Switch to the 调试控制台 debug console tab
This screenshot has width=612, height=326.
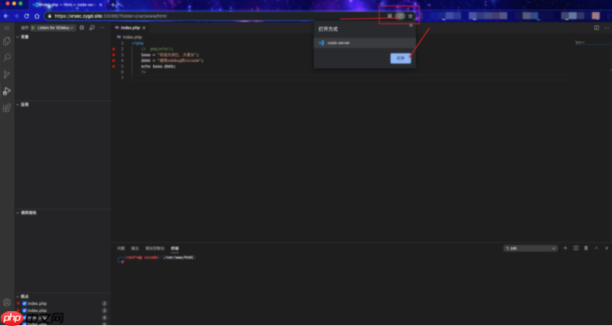pyautogui.click(x=155, y=248)
